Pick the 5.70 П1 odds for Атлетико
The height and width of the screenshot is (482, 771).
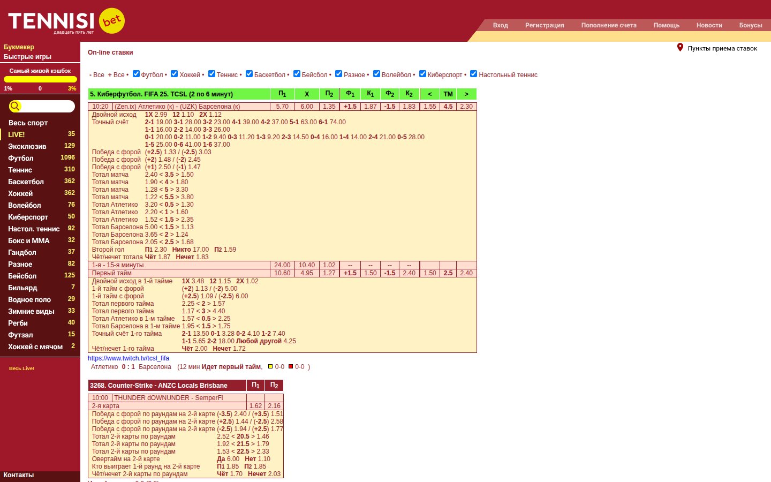(282, 107)
